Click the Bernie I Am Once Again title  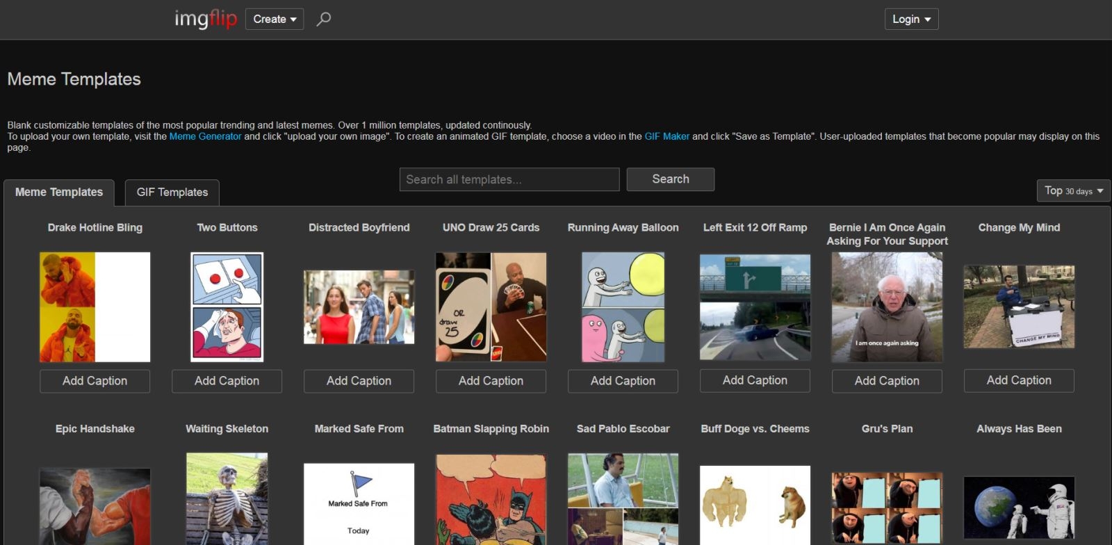(x=888, y=234)
